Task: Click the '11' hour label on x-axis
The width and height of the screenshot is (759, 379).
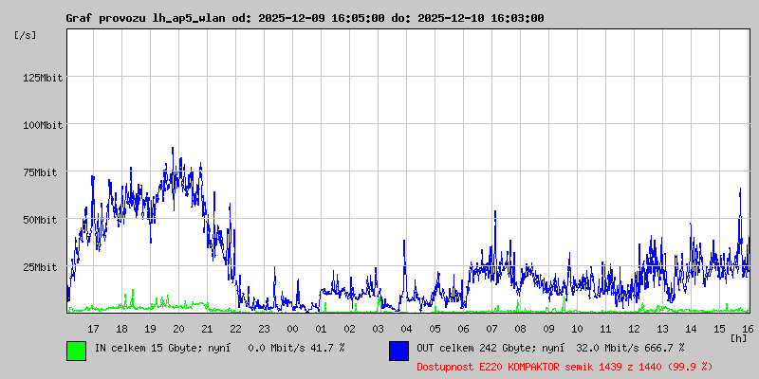Action: (x=605, y=329)
